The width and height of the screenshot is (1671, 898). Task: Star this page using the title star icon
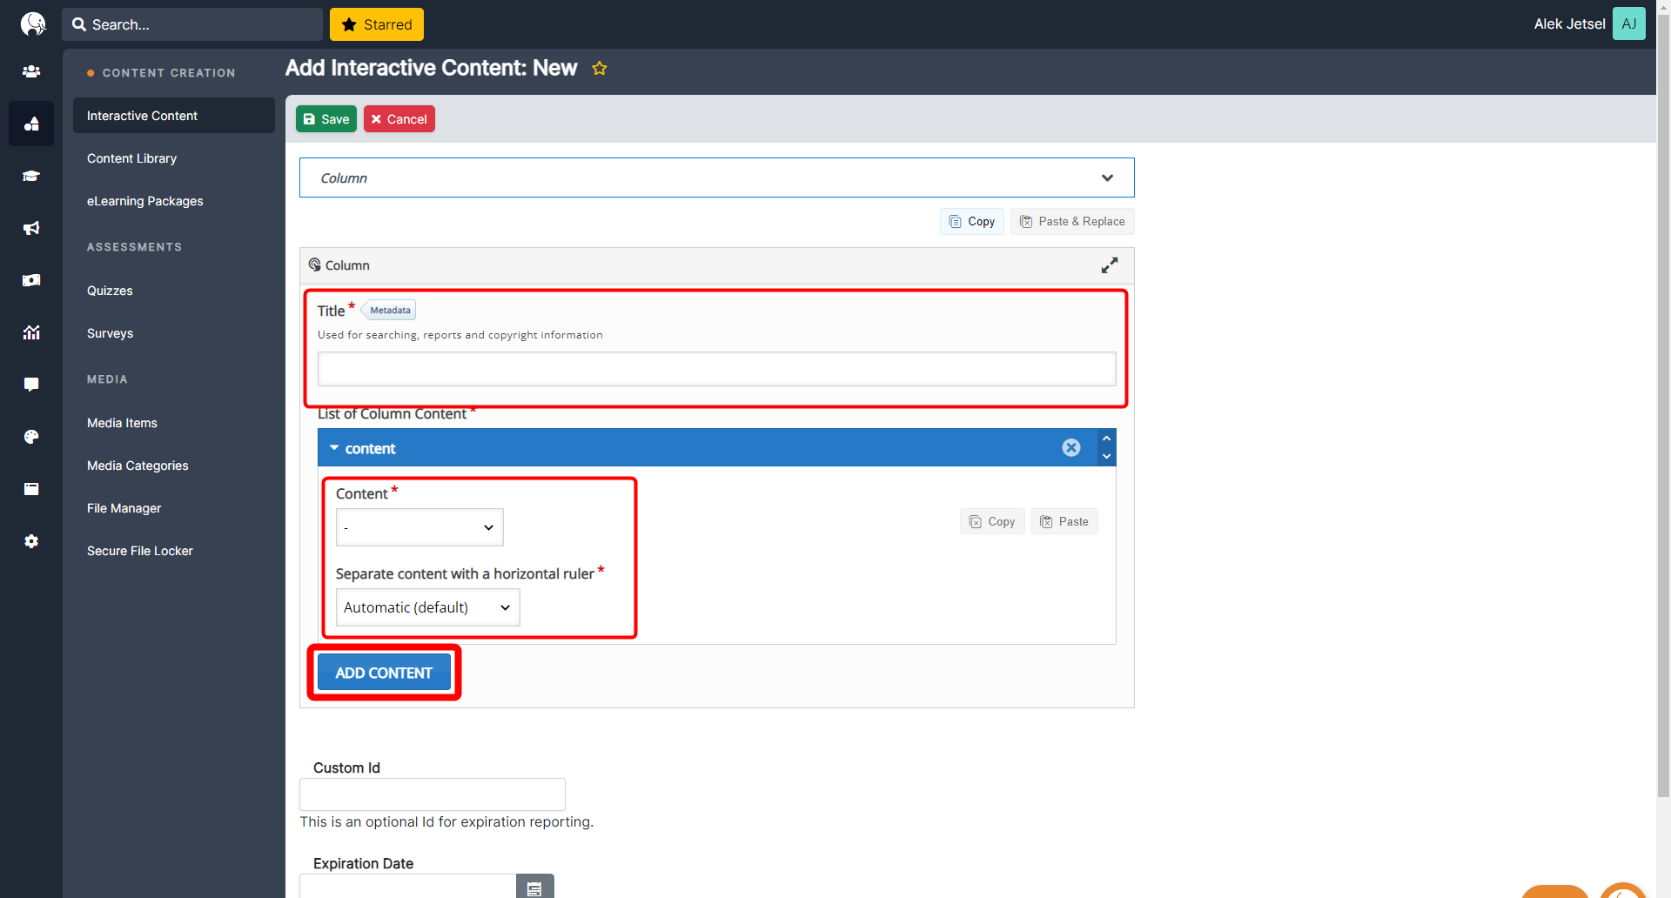(600, 68)
